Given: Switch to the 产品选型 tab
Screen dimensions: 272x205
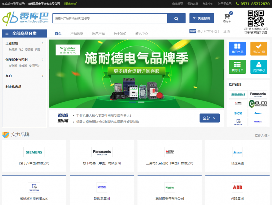Looking at the screenshot, I should click(x=77, y=33).
